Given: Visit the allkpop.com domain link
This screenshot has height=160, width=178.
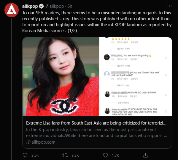Looking at the screenshot, I should coord(43,142).
